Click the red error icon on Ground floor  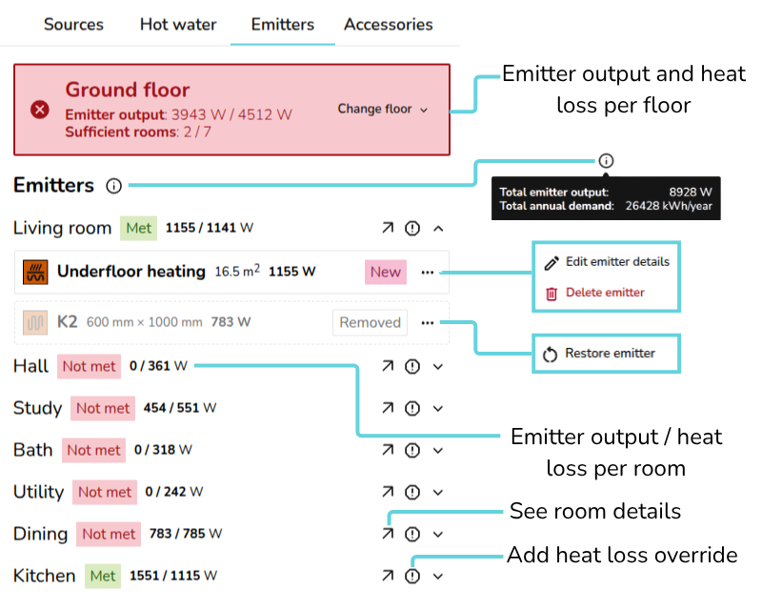pyautogui.click(x=39, y=110)
